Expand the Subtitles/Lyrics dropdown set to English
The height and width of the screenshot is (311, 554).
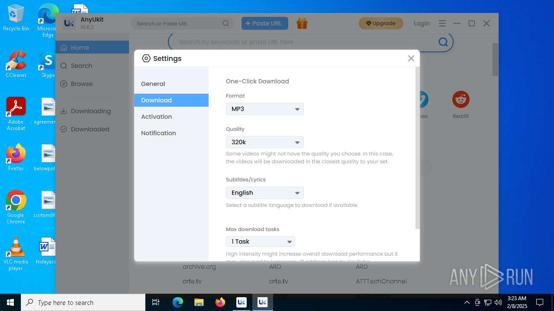pyautogui.click(x=264, y=193)
